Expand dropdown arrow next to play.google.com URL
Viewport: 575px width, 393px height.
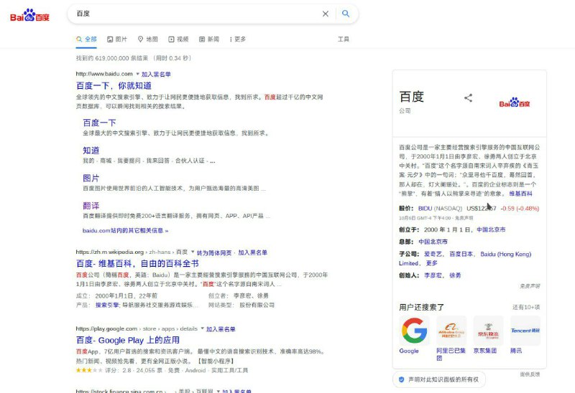click(x=202, y=328)
